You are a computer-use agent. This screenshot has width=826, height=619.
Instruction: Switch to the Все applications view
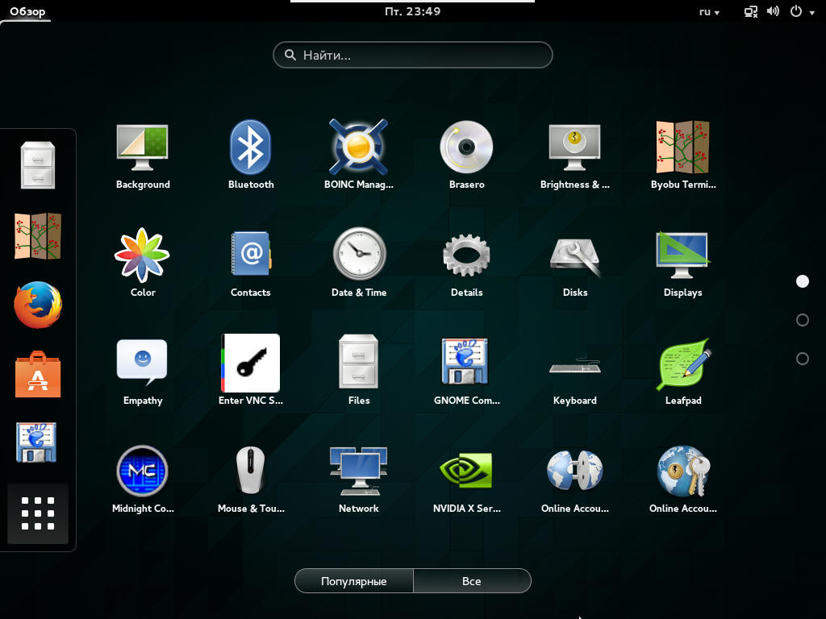tap(472, 581)
